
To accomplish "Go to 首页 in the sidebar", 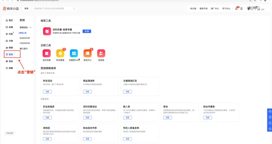I will (9, 20).
